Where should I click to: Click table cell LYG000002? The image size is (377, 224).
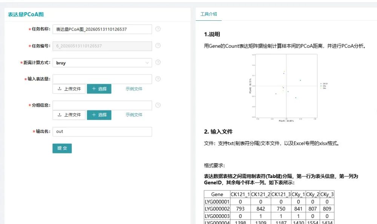point(217,209)
